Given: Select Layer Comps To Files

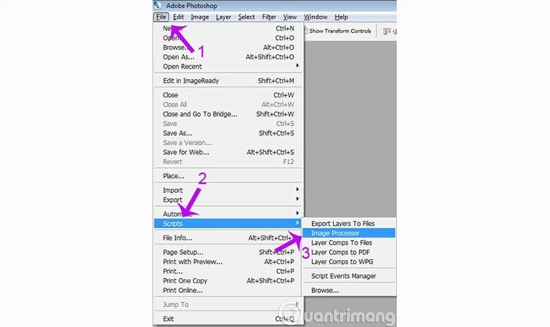Looking at the screenshot, I should coord(348,243).
